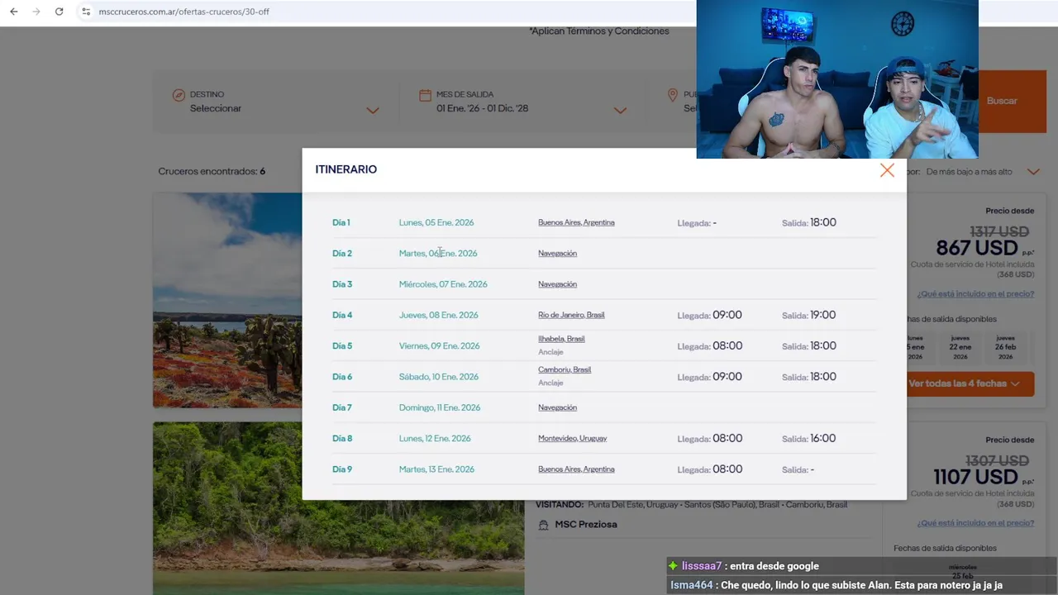Select the jueves 26 feb 2026 departure date
This screenshot has width=1058, height=595.
1005,347
